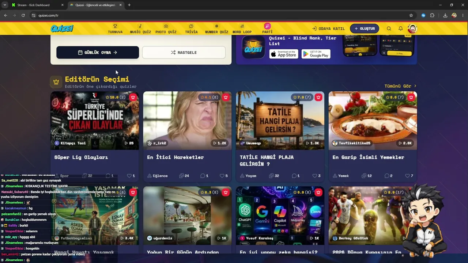Click the Eğlence category tag
Image resolution: width=468 pixels, height=263 pixels.
tap(157, 176)
